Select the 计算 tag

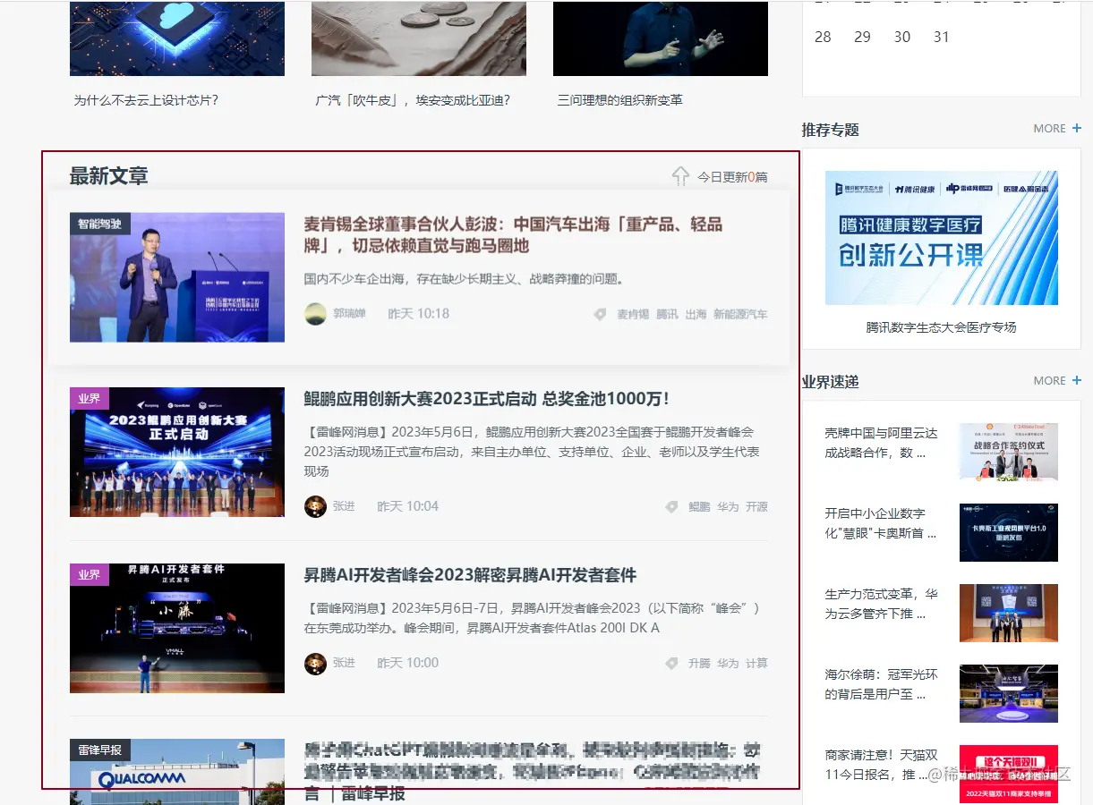756,664
